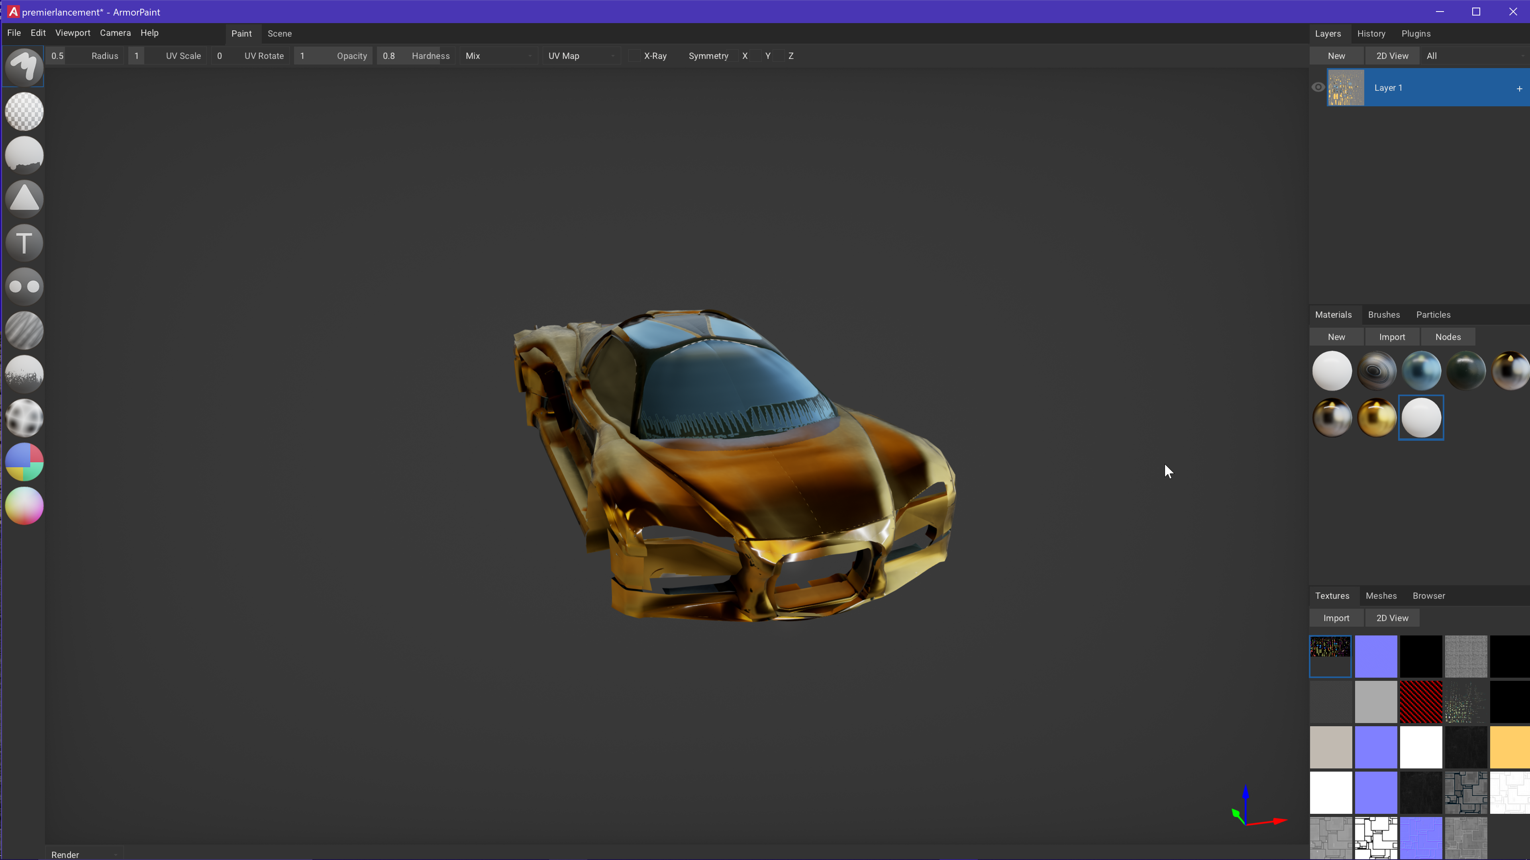This screenshot has height=860, width=1530.
Task: Select the gold material sphere
Action: pyautogui.click(x=1376, y=418)
